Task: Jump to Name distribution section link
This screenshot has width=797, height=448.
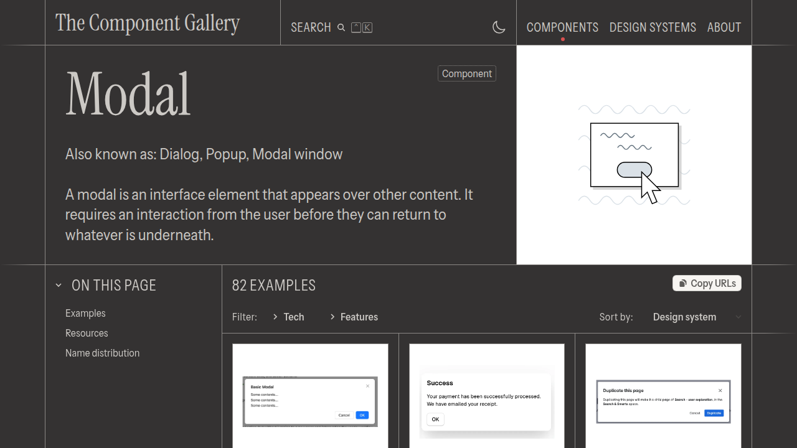Action: pos(102,353)
